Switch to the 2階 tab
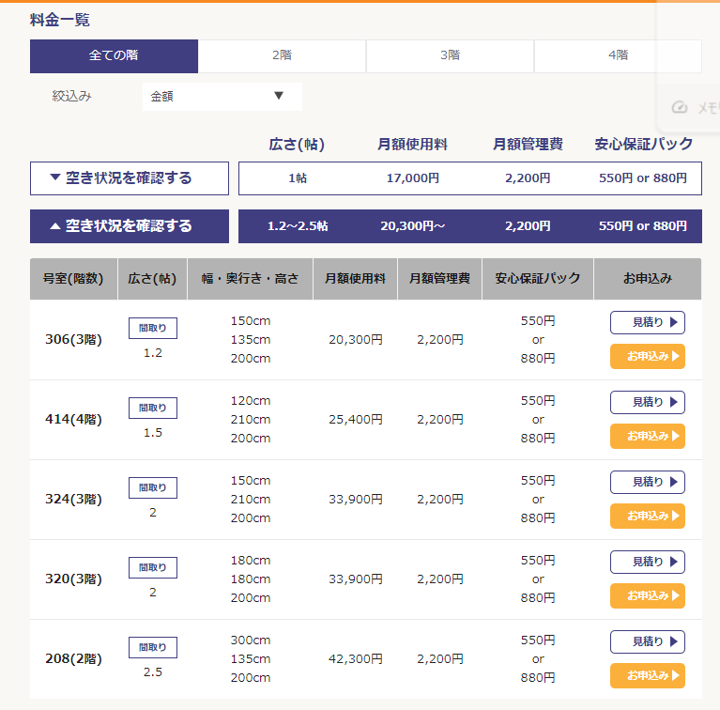The image size is (720, 710). [x=282, y=56]
